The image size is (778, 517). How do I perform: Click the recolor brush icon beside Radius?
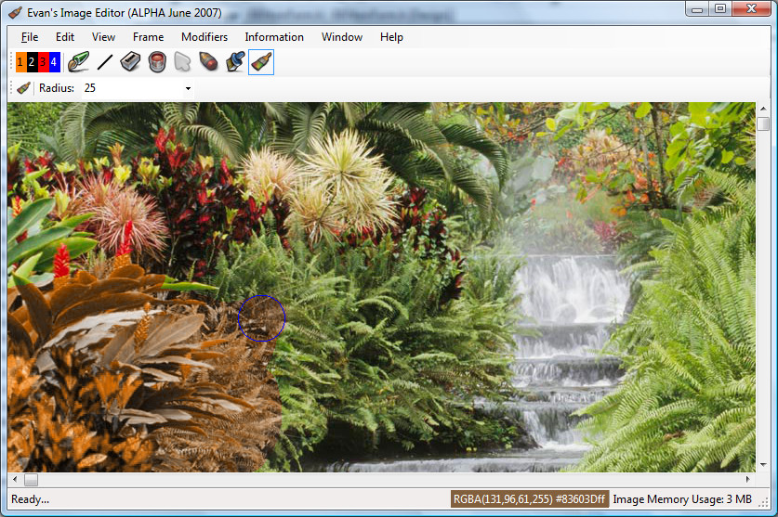[23, 88]
